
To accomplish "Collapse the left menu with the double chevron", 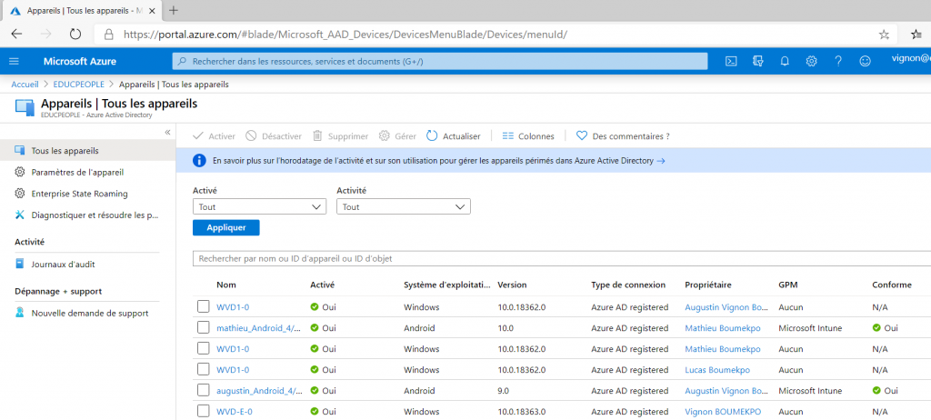I will pos(167,132).
